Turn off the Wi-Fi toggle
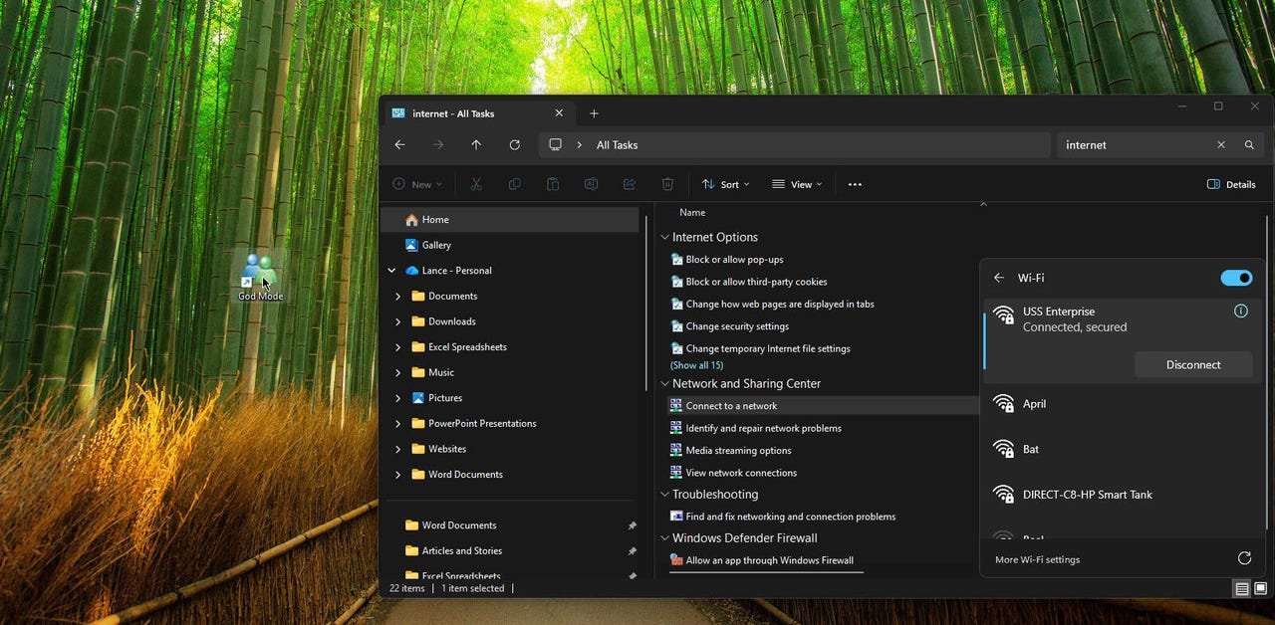Image resolution: width=1275 pixels, height=625 pixels. 1236,278
